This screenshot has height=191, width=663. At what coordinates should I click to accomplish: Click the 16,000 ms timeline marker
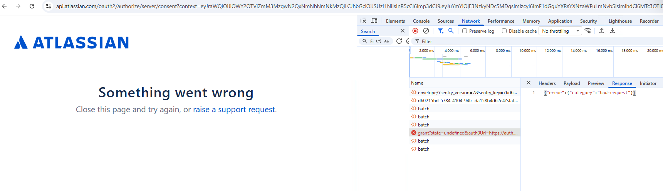pyautogui.click(x=604, y=51)
